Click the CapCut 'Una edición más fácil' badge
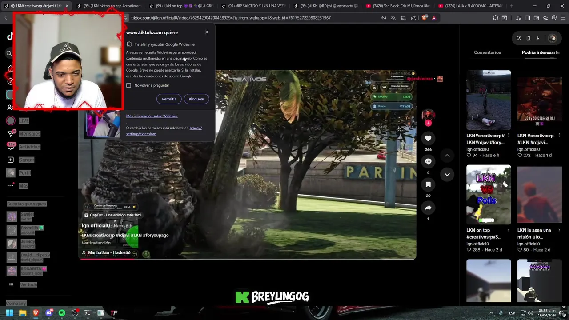569x320 pixels. coord(113,215)
